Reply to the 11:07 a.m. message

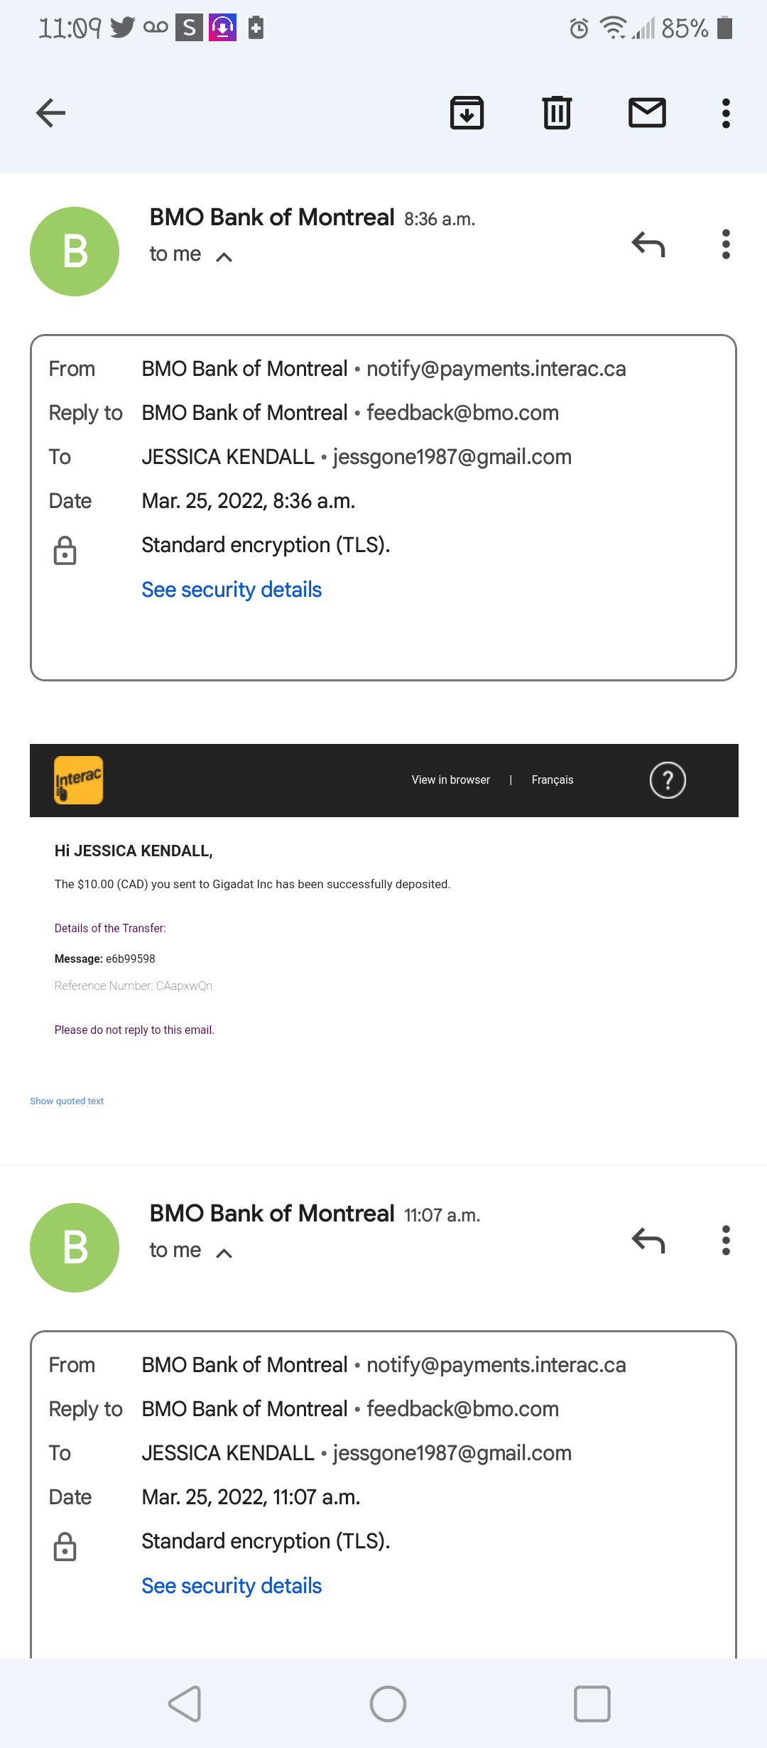pyautogui.click(x=648, y=1241)
